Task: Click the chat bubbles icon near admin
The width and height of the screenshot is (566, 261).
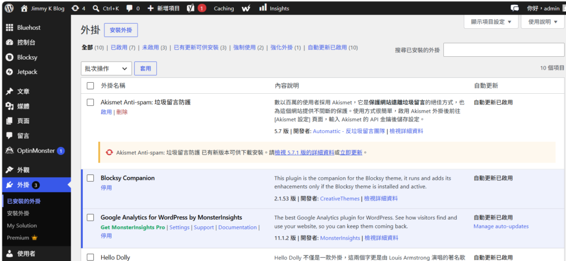Action: point(515,8)
